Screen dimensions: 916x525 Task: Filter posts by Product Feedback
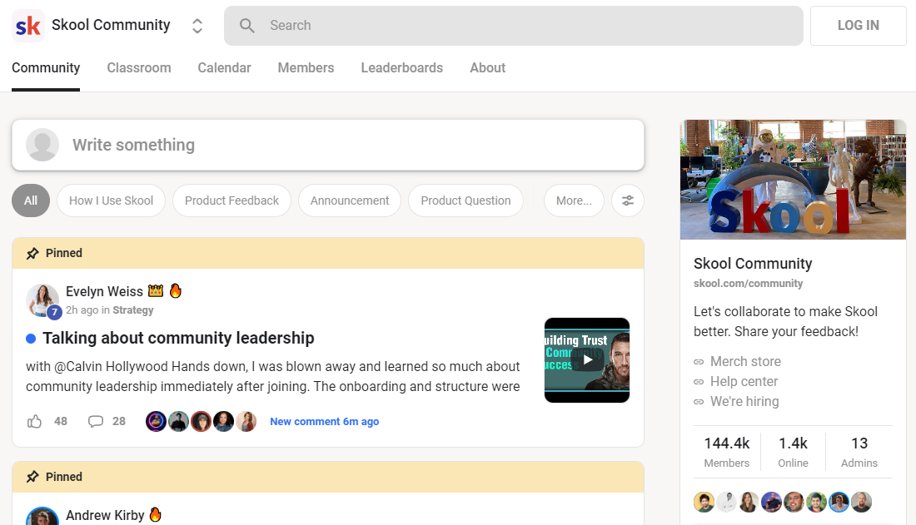click(231, 201)
